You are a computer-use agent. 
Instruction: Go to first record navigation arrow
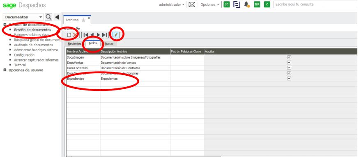[86, 35]
